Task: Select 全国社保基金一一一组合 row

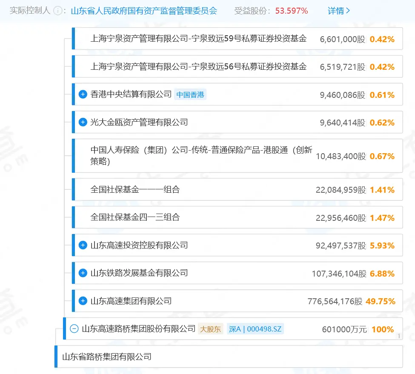Action: coord(238,189)
